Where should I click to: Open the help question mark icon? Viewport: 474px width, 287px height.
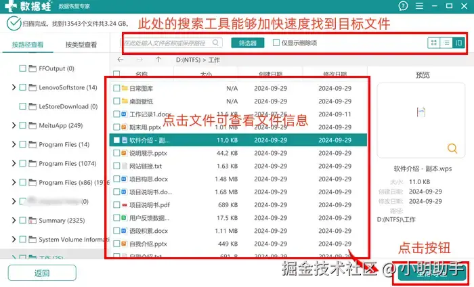click(403, 5)
